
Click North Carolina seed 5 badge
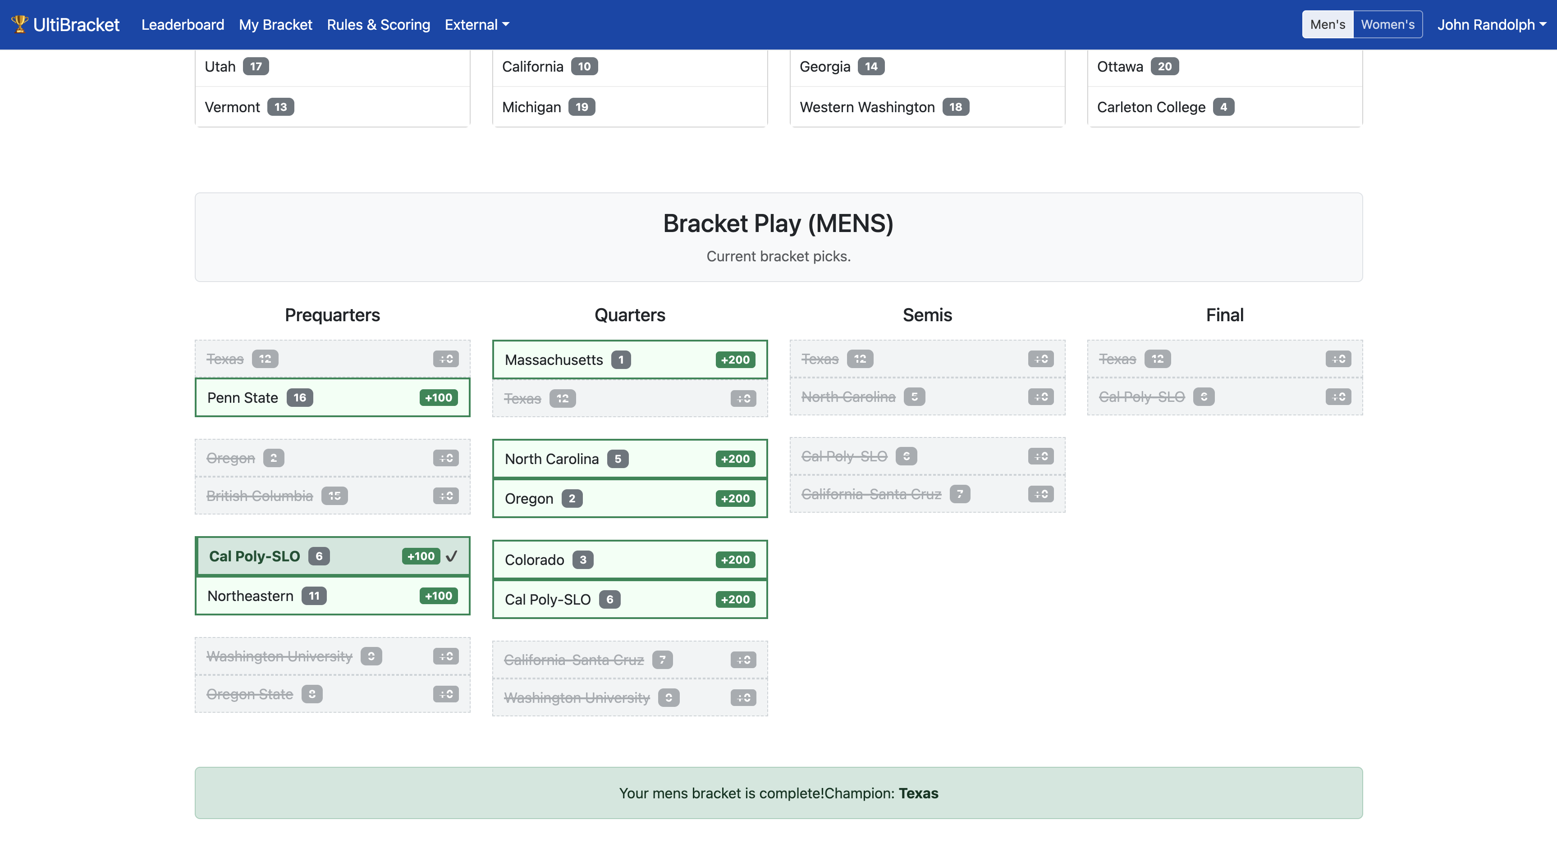click(618, 459)
